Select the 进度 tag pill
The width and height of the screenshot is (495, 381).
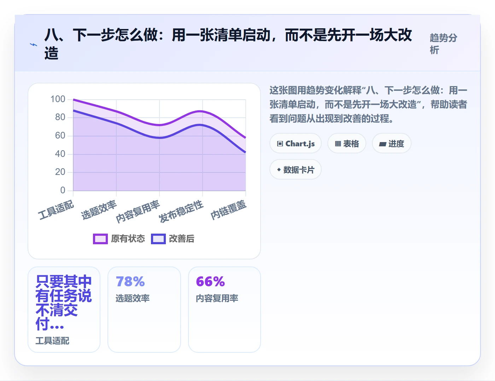392,143
